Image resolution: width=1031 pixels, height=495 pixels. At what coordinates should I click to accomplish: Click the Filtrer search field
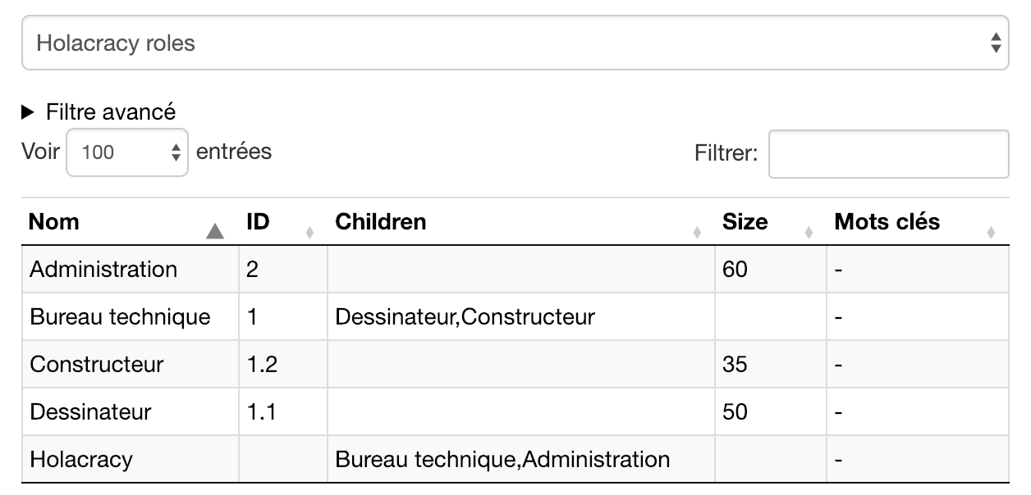pyautogui.click(x=888, y=153)
